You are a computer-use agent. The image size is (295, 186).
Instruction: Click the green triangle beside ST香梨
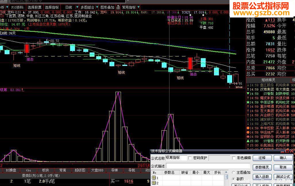coord(248,93)
